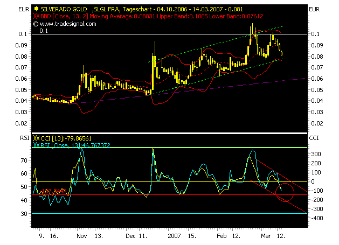This screenshot has width=339, height=245.
Task: Click the -400 level on the CCI axis
Action: tap(316, 218)
